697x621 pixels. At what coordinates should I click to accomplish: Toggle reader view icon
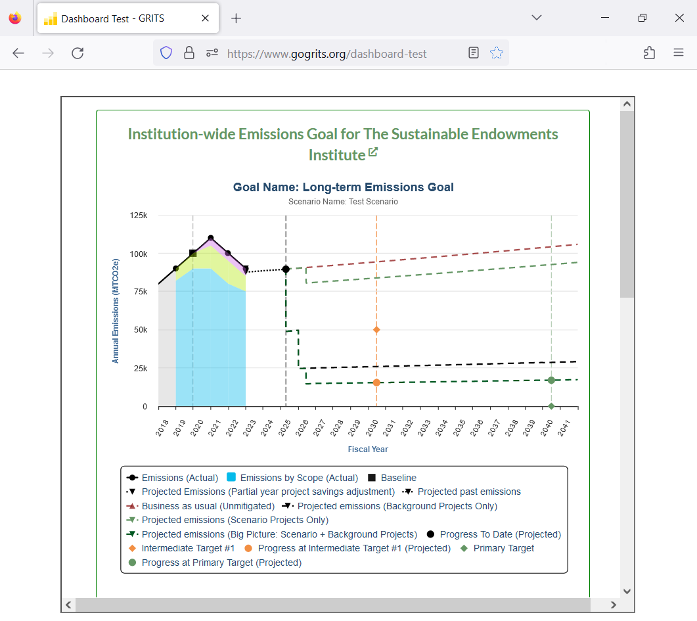(x=474, y=53)
